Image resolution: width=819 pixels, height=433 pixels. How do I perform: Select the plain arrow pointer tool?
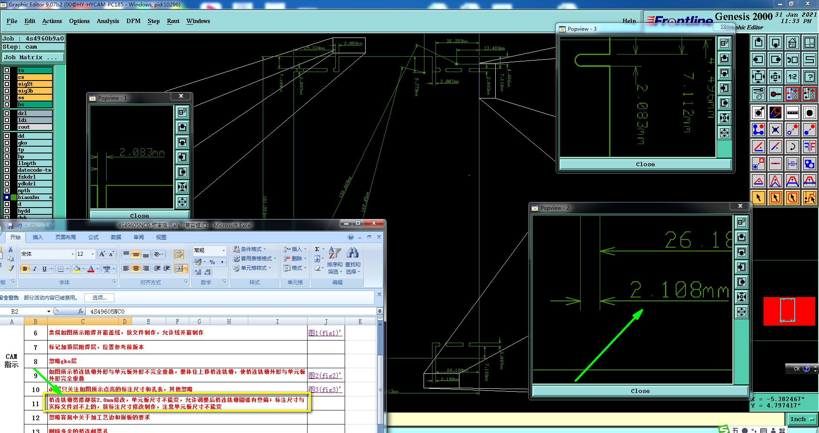tap(758, 198)
